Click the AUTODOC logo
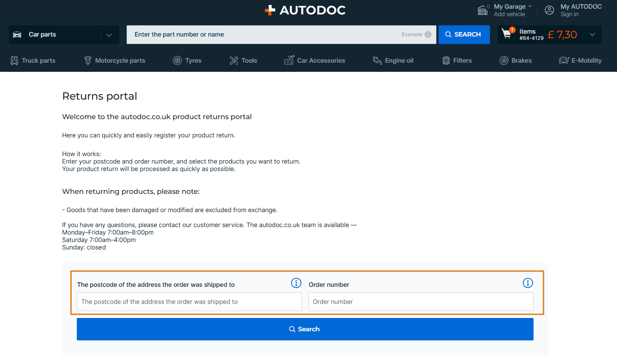Viewport: 617px width, 357px height. click(x=305, y=10)
